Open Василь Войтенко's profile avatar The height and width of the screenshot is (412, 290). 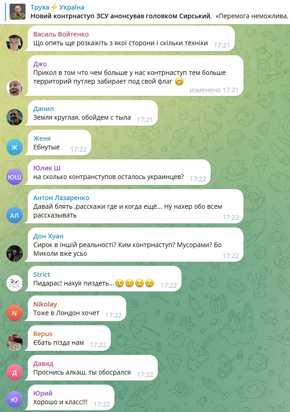tap(15, 42)
